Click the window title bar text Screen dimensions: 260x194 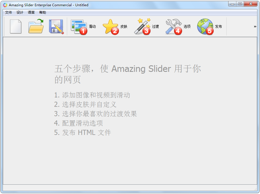coord(48,5)
